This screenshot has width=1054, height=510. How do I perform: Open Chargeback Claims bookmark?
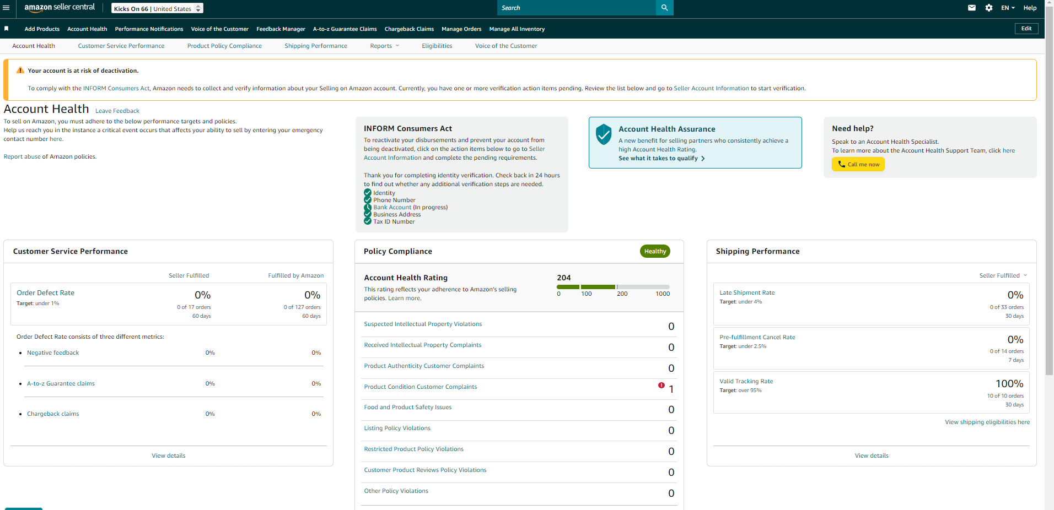409,29
